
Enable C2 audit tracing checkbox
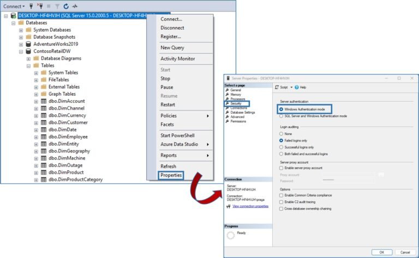pos(281,202)
